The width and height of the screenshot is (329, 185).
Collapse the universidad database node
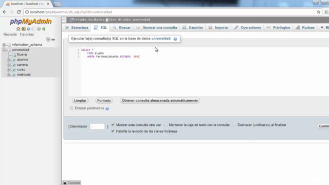[x=4, y=50]
